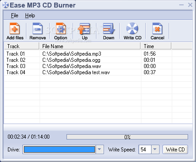
Task: Select the Track 04 row
Action: pos(98,72)
